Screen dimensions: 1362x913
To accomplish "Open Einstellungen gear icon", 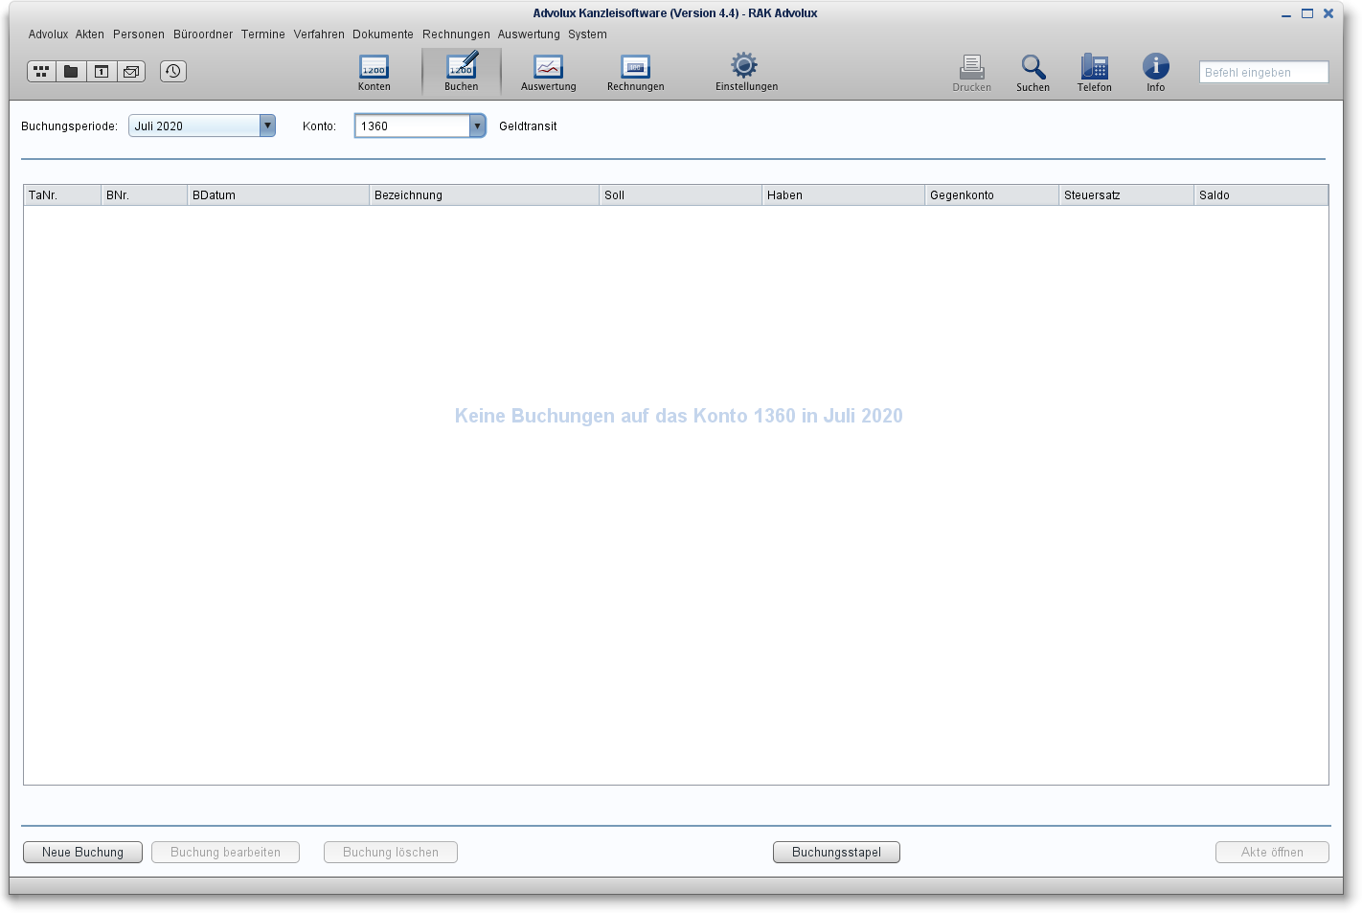I will click(x=746, y=73).
